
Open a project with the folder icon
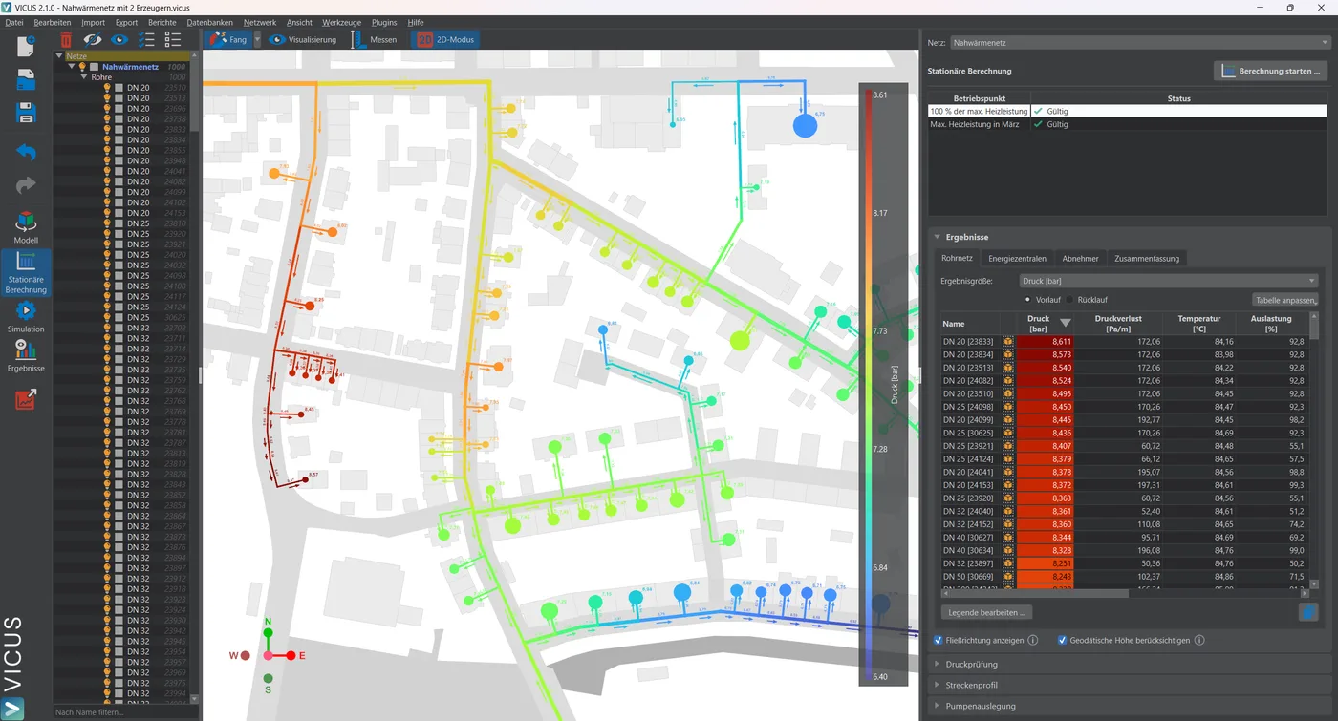(x=26, y=79)
